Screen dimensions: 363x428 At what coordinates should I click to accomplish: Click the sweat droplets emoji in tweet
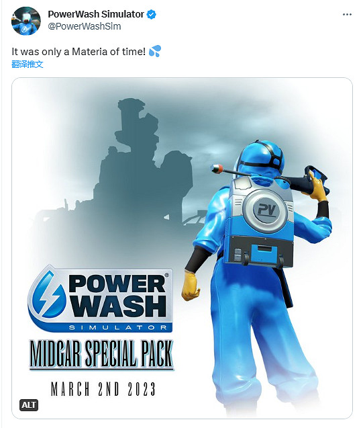click(155, 51)
